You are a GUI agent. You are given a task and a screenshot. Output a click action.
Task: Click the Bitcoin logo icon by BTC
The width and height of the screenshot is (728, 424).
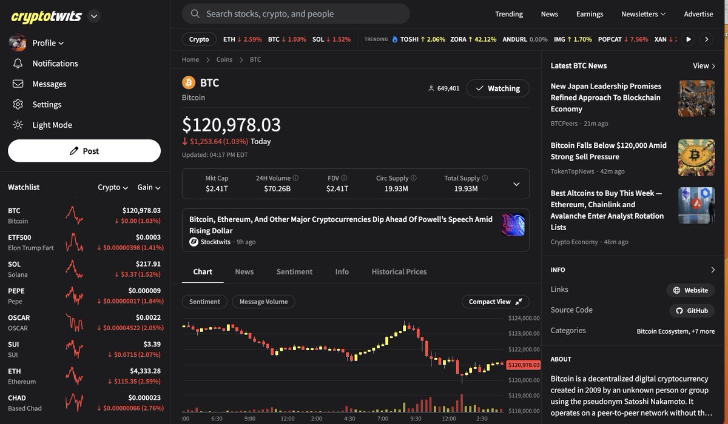pyautogui.click(x=189, y=82)
